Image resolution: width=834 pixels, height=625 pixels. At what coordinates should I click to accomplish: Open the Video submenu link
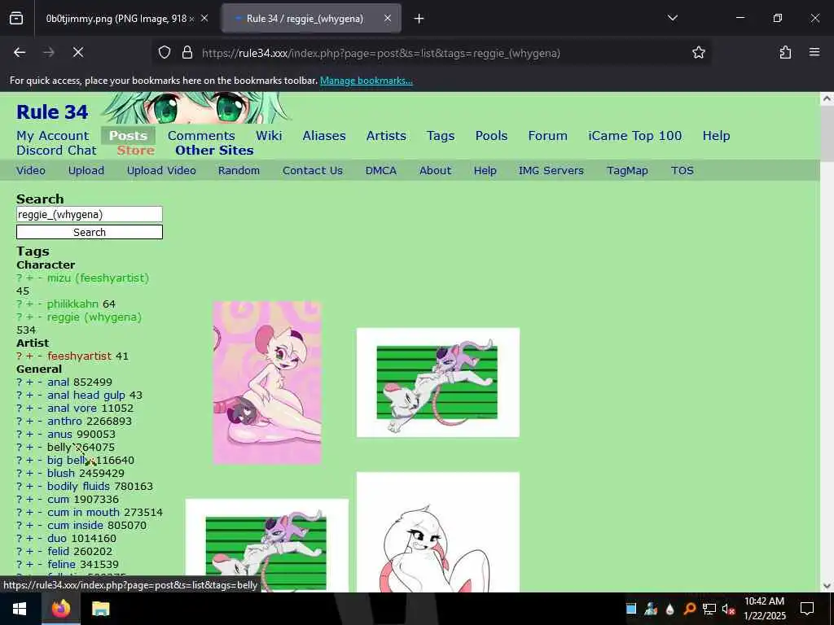(31, 171)
